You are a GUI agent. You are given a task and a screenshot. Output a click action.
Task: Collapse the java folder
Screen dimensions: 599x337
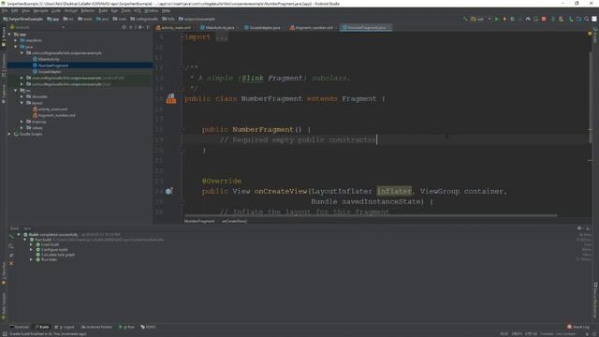coord(16,47)
